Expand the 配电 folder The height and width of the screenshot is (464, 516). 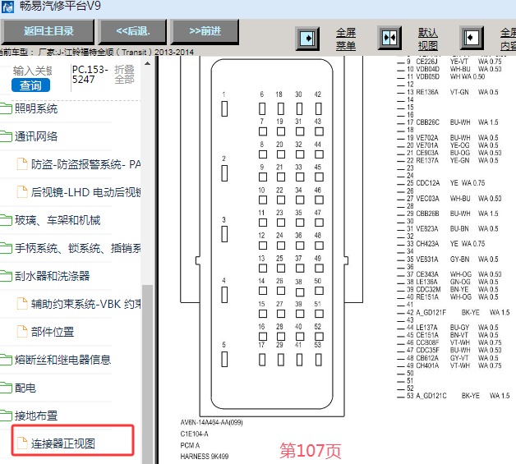pyautogui.click(x=25, y=388)
